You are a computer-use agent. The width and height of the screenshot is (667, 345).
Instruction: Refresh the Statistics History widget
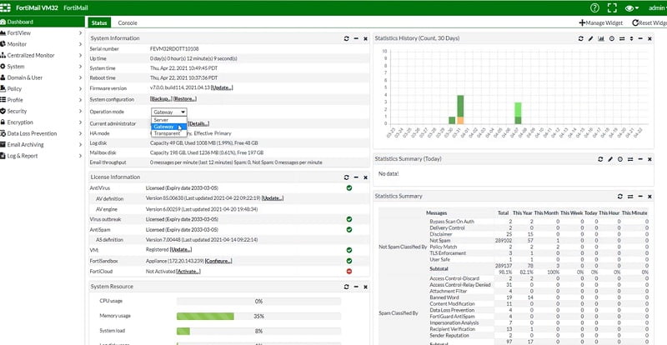(x=580, y=38)
